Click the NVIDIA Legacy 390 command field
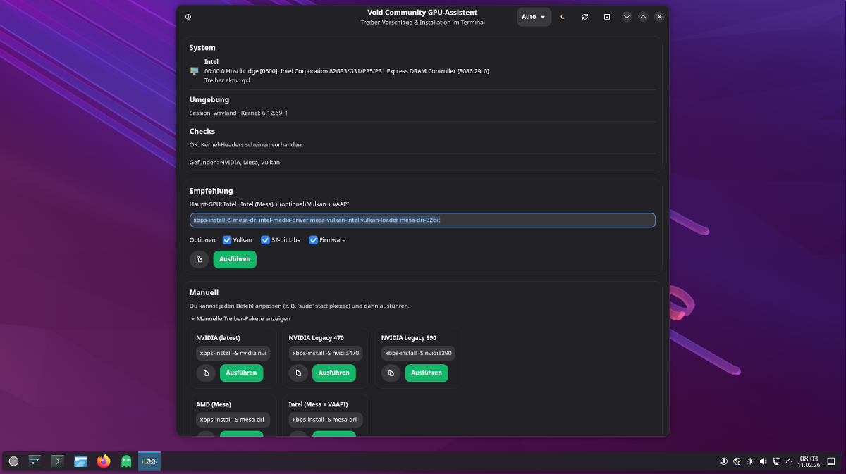Viewport: 846px width, 474px height. pyautogui.click(x=418, y=353)
